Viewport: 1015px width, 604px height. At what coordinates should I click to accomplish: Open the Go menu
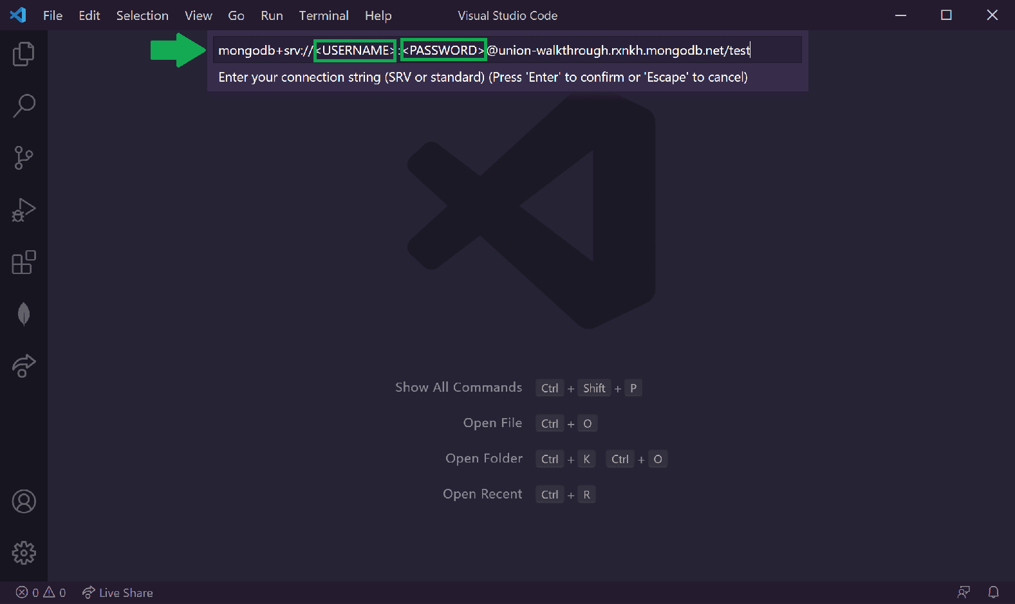pos(236,15)
